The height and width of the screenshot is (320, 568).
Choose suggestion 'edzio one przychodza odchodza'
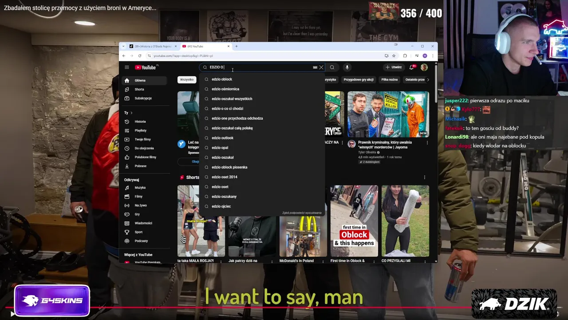[262, 118]
